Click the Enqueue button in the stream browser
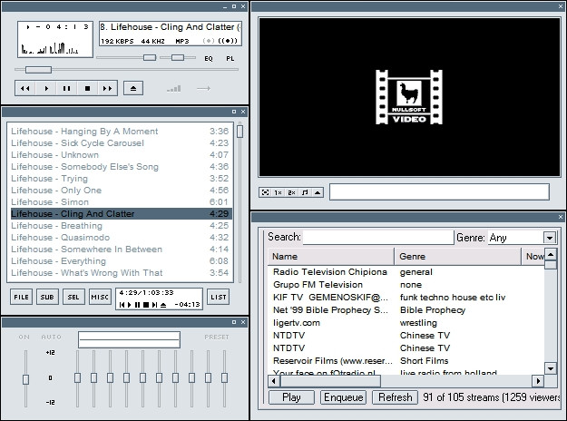Viewport: 567px width, 421px height. tap(343, 397)
